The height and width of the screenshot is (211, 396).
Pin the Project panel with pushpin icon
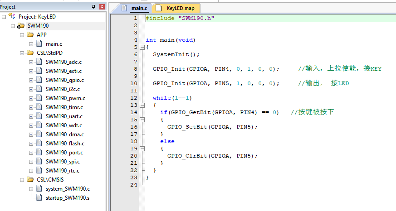pos(94,7)
